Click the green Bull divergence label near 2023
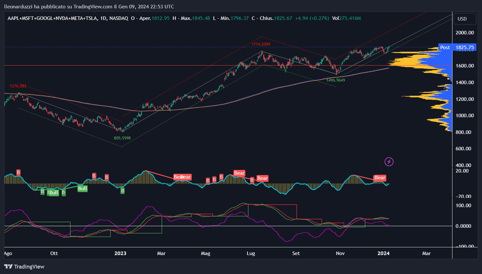This screenshot has height=274, width=482. (x=83, y=189)
